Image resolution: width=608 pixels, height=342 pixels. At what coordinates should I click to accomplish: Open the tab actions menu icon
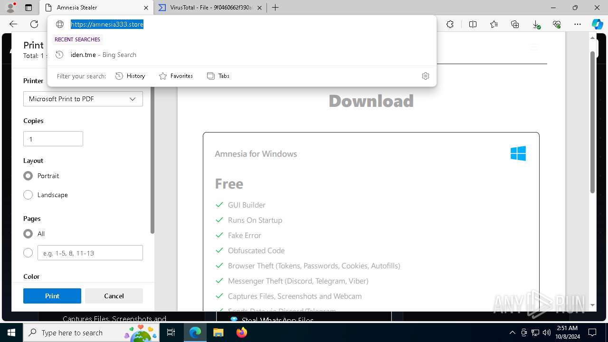point(28,8)
